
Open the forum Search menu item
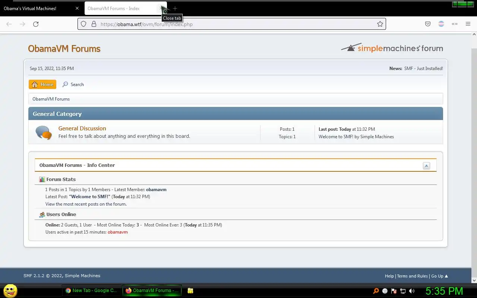point(73,85)
